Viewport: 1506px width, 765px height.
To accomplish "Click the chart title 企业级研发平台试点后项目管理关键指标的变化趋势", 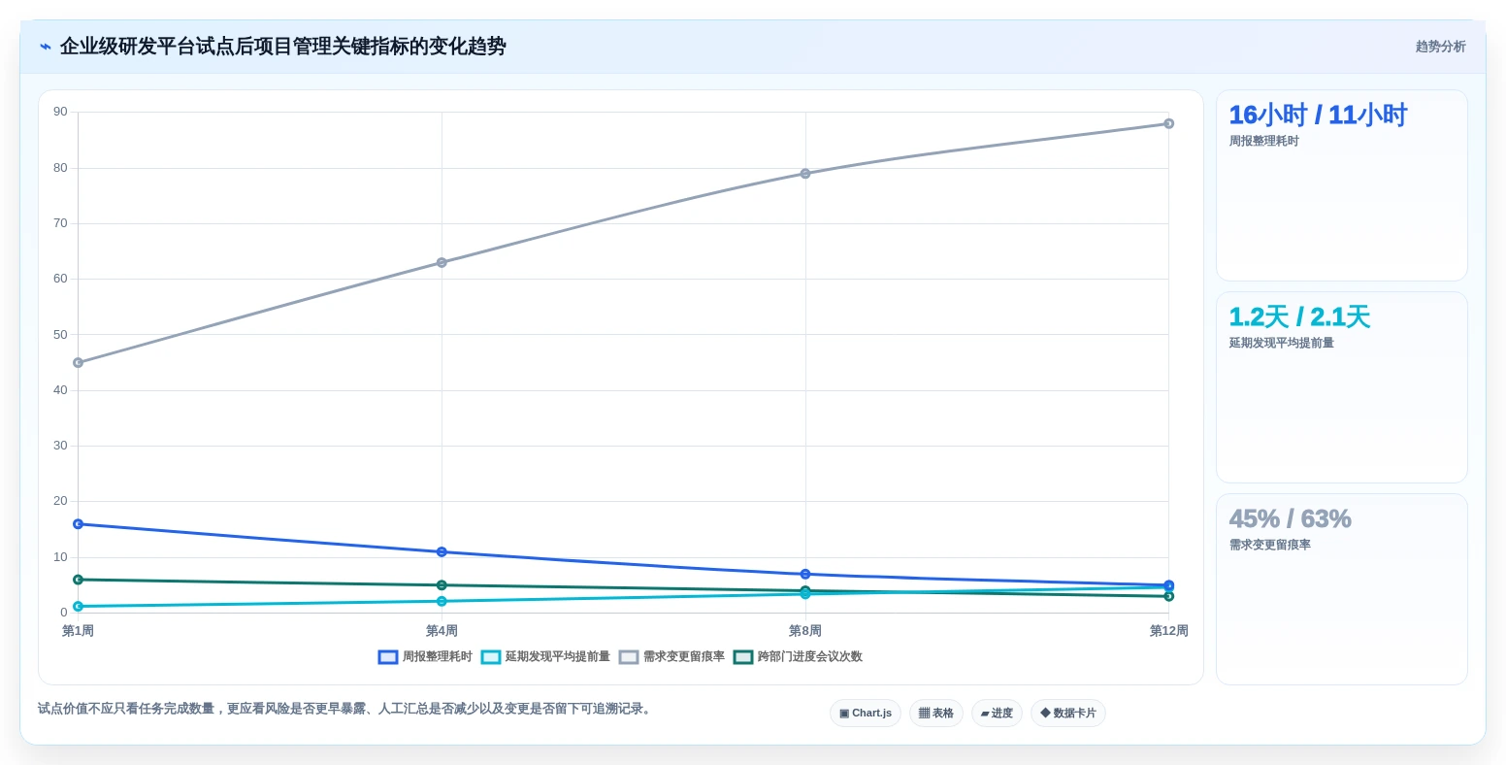I will [x=283, y=47].
